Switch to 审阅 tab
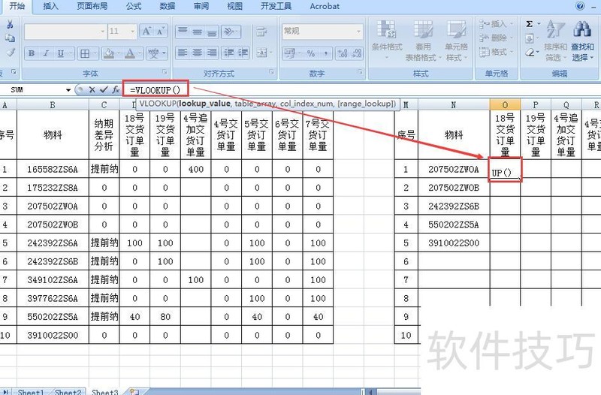This screenshot has width=601, height=395. [x=201, y=6]
